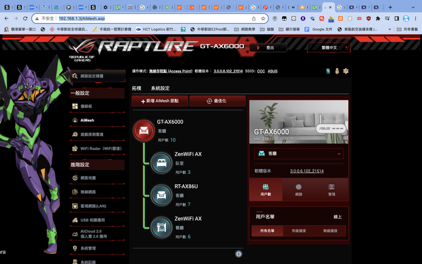Show more bookmarks with the overflow chevron
The image size is (422, 264).
tap(389, 29)
